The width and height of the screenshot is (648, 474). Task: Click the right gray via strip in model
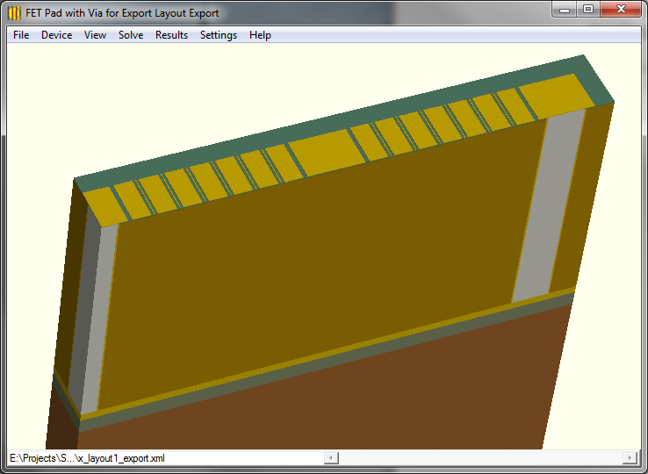(x=550, y=205)
